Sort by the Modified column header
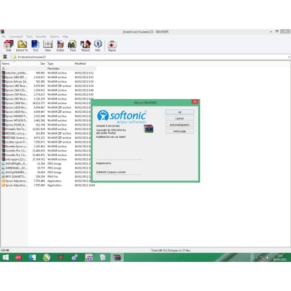 85,64
